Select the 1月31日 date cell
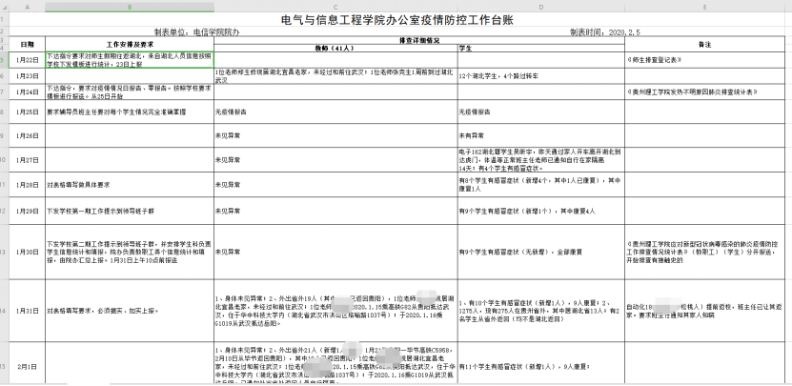The height and width of the screenshot is (386, 792). pos(28,311)
